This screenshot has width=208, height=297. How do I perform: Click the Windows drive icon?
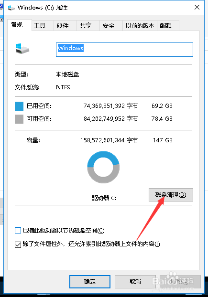point(22,49)
